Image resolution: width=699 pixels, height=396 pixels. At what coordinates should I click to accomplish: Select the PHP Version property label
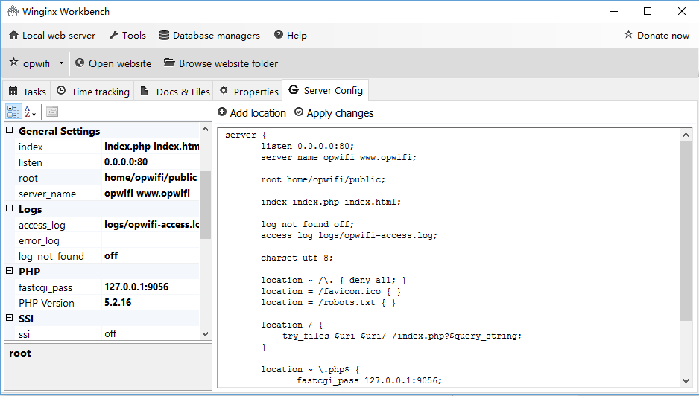[x=46, y=304]
